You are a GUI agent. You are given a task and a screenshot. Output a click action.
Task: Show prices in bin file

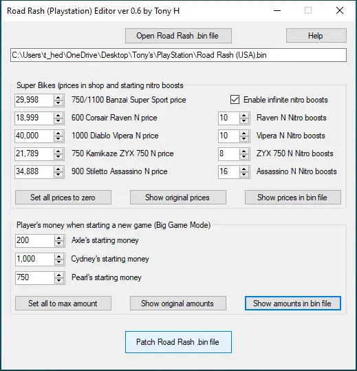[293, 198]
